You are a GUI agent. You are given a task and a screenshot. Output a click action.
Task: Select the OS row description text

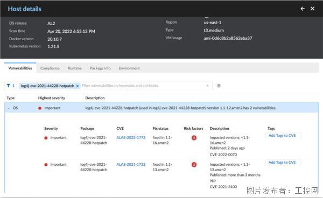pos(181,108)
